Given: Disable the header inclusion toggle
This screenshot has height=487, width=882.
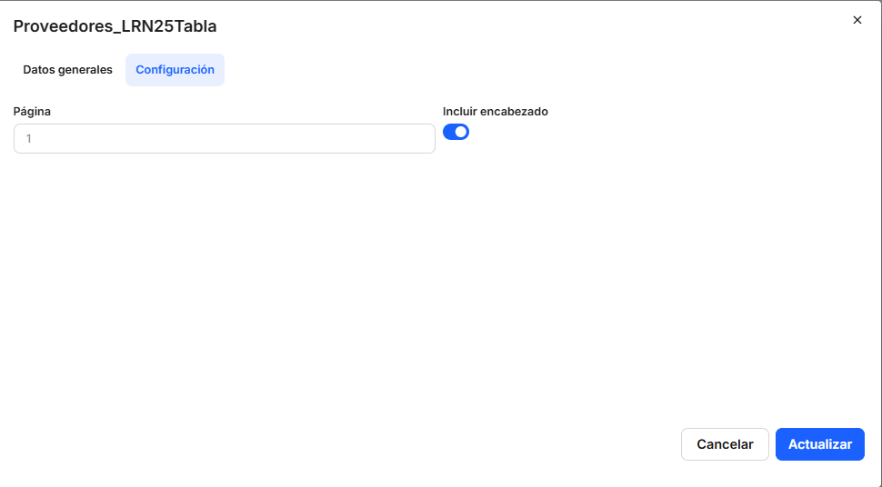Looking at the screenshot, I should pyautogui.click(x=456, y=132).
